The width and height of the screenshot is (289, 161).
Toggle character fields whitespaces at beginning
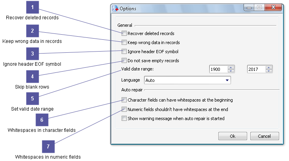click(x=124, y=100)
